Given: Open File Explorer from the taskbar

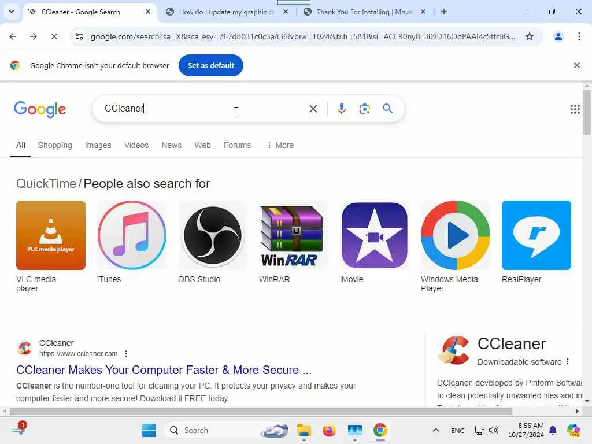Looking at the screenshot, I should click(x=304, y=430).
